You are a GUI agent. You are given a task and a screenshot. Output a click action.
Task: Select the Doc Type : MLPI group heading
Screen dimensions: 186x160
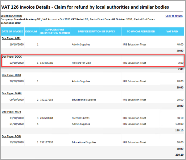coord(12,112)
